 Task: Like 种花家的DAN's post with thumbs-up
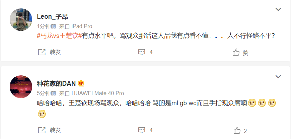(237, 131)
